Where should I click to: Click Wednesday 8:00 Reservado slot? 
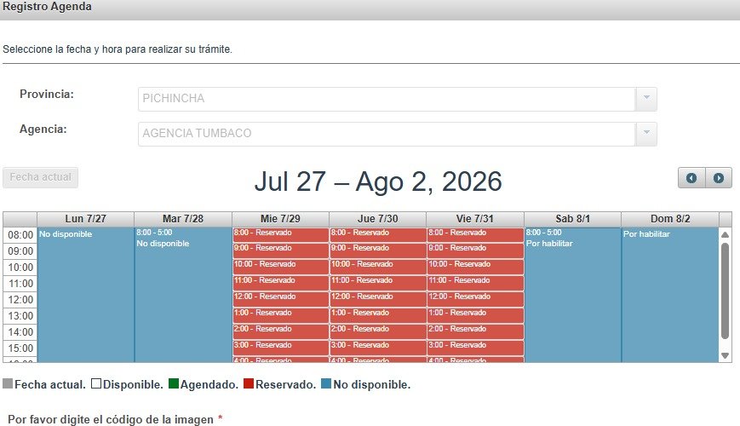280,234
